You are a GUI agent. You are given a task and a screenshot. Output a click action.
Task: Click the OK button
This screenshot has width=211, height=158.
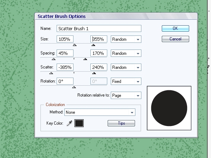click(x=175, y=28)
